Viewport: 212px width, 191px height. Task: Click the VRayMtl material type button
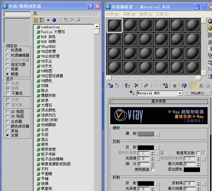pos(197,93)
